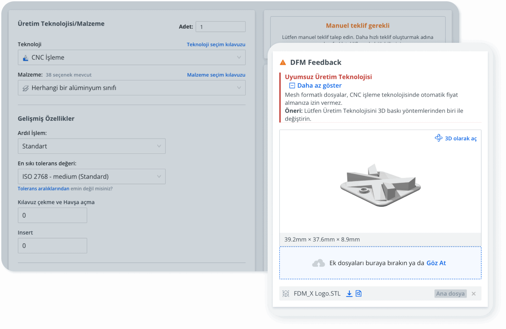506x329 pixels.
Task: Open 'Teknoloji seçim kılavuzu' link
Action: click(216, 44)
